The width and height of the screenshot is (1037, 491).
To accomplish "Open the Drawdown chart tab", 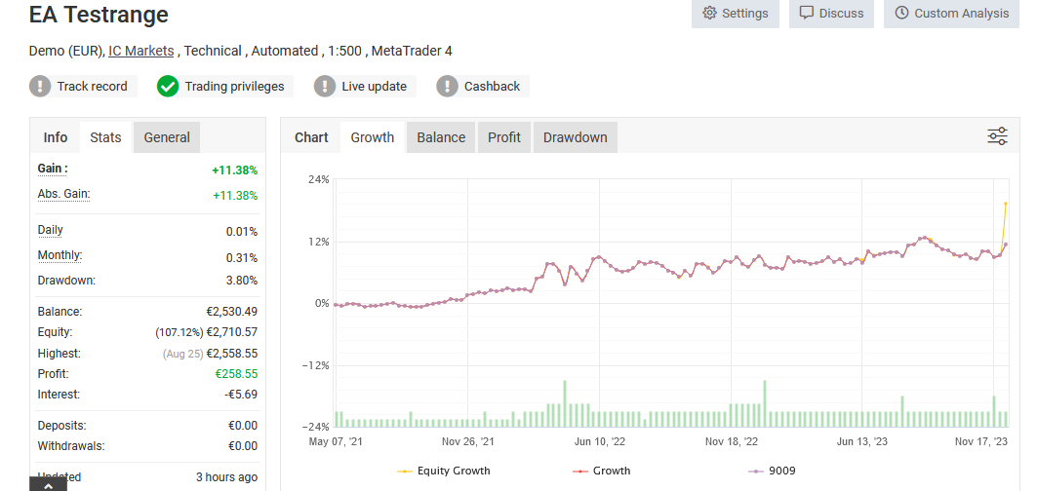I will (575, 137).
